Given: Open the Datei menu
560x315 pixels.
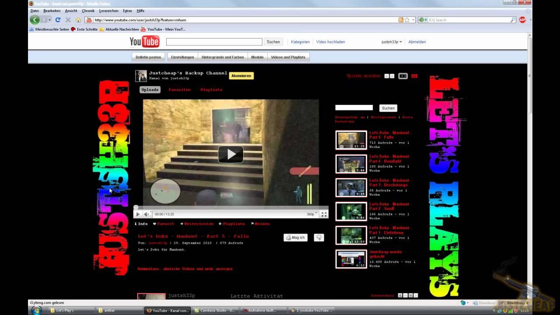Looking at the screenshot, I should (35, 10).
